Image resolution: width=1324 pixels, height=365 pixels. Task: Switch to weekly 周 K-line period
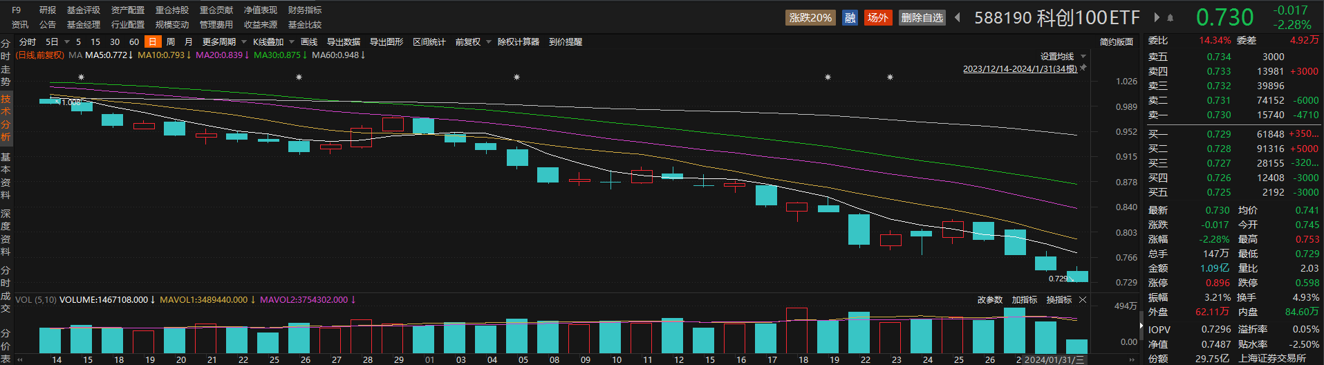171,41
